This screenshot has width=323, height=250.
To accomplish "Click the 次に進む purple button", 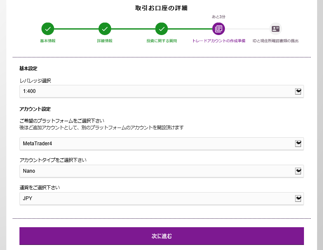I will (161, 236).
